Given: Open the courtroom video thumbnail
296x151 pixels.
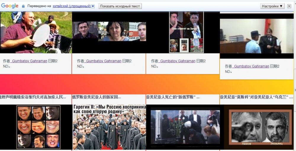Looking at the screenshot, I should [x=257, y=36].
